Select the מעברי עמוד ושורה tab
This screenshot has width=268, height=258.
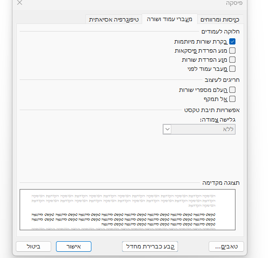[169, 19]
